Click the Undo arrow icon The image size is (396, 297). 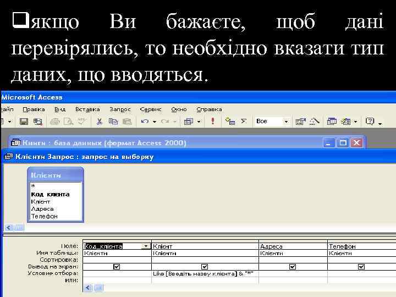point(145,122)
